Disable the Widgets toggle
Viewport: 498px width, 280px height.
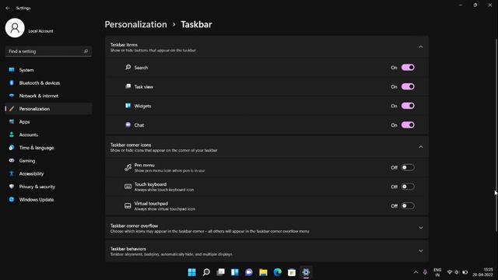point(408,106)
